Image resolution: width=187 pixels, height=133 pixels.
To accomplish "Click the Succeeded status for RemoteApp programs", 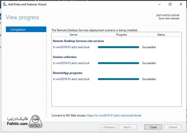I will tap(149, 79).
